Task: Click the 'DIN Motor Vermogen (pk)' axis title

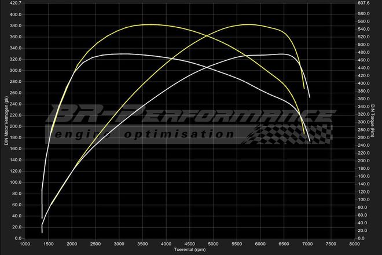Action: (x=6, y=121)
